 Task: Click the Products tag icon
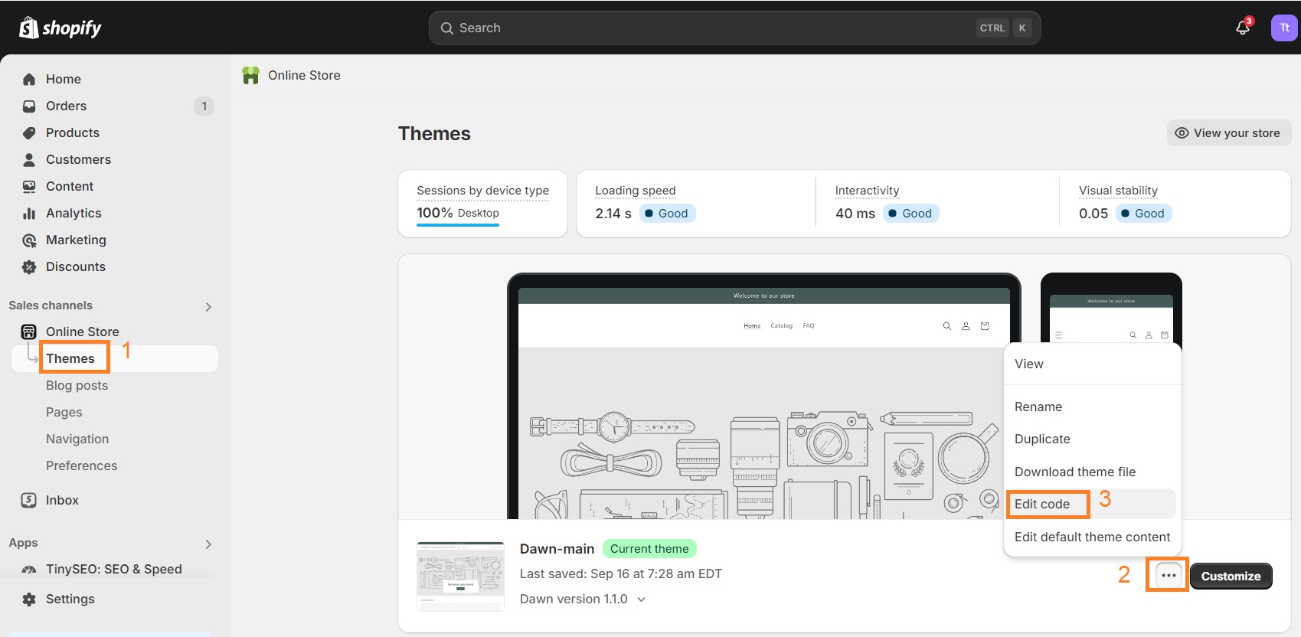click(x=29, y=132)
